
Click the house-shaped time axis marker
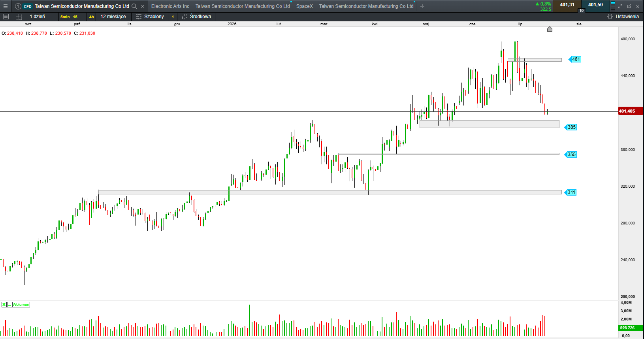pyautogui.click(x=550, y=29)
